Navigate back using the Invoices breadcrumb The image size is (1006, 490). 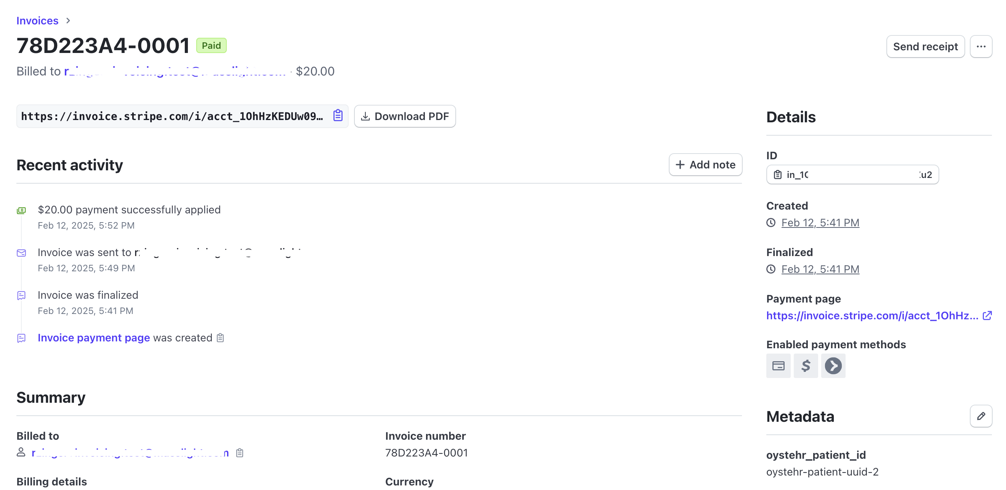(x=37, y=20)
